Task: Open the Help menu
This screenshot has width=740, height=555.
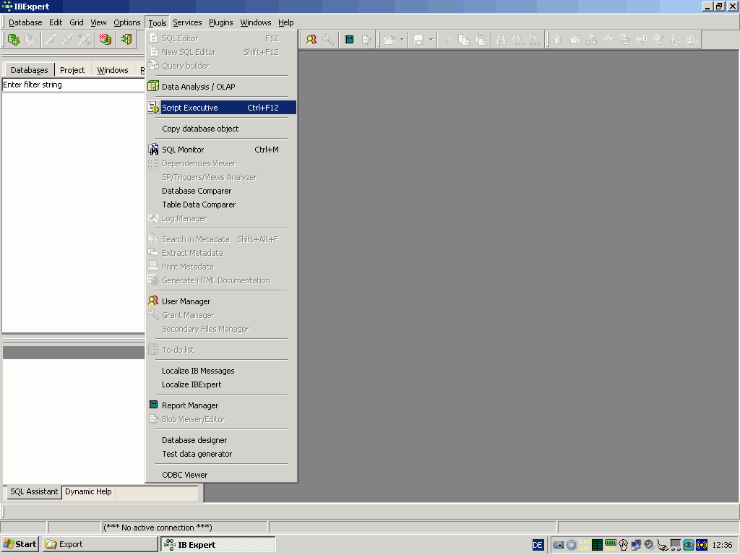Action: (286, 22)
